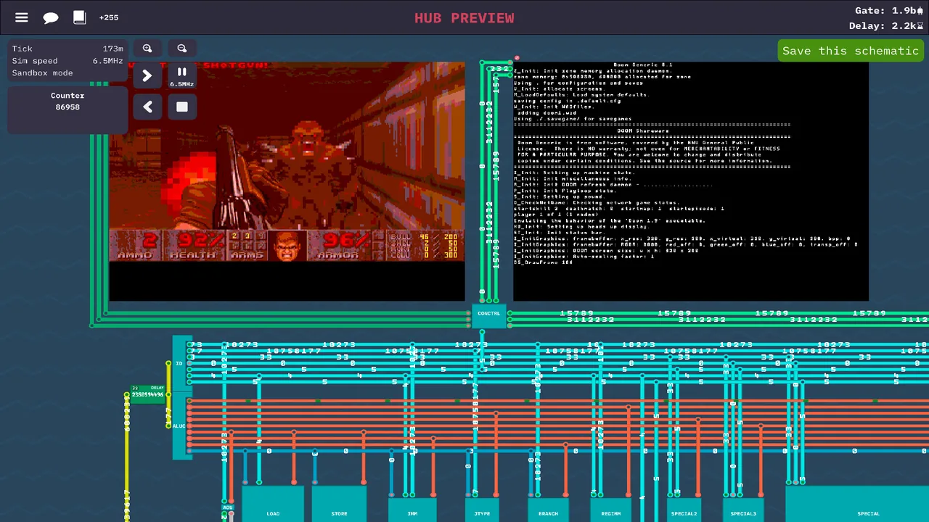The image size is (929, 522).
Task: Select the SPECIAL3 component block
Action: point(743,510)
